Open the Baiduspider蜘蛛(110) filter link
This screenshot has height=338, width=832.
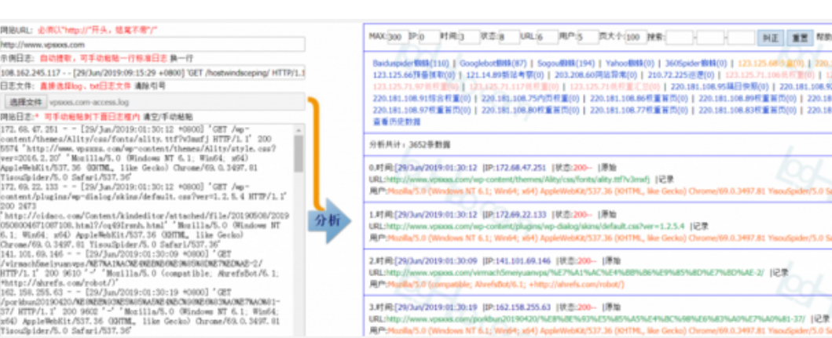click(412, 62)
